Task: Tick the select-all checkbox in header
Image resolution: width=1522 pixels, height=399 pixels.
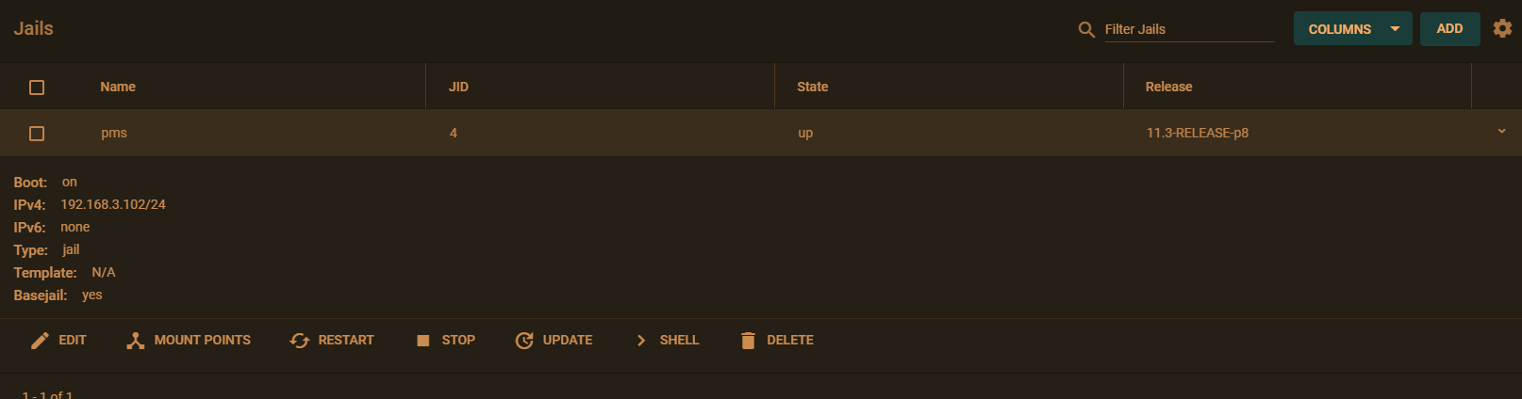Action: (37, 88)
